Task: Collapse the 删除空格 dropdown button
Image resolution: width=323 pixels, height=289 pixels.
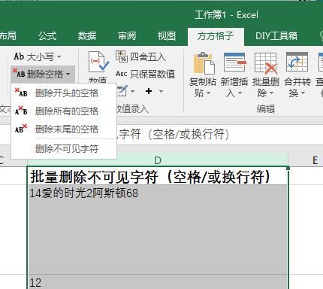Action: pos(43,74)
